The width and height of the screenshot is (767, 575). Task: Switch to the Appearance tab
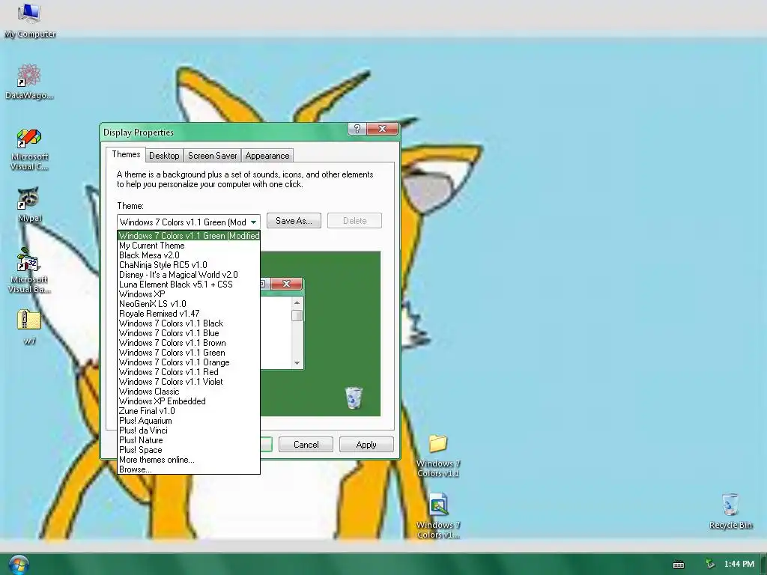(x=267, y=156)
